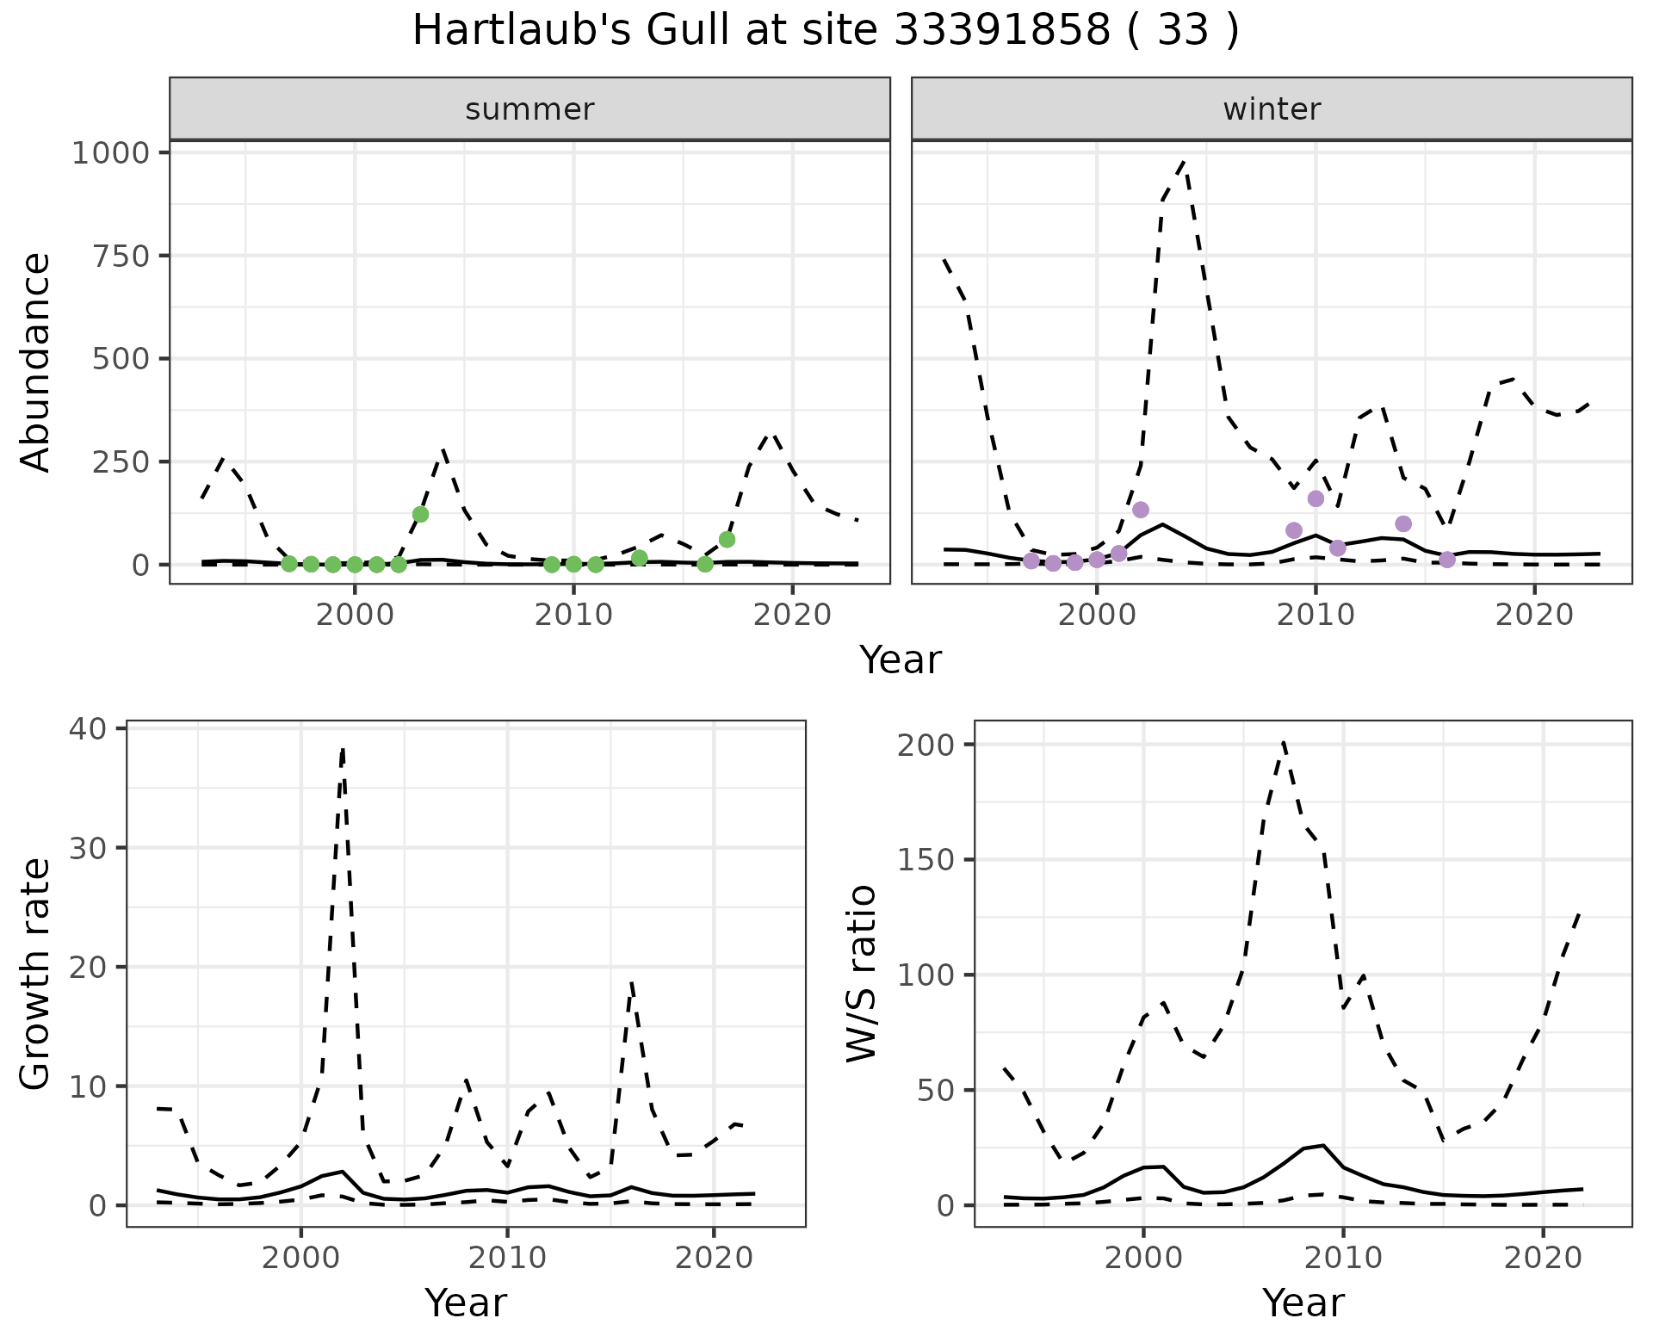Click the green summer point at 2017

[727, 539]
